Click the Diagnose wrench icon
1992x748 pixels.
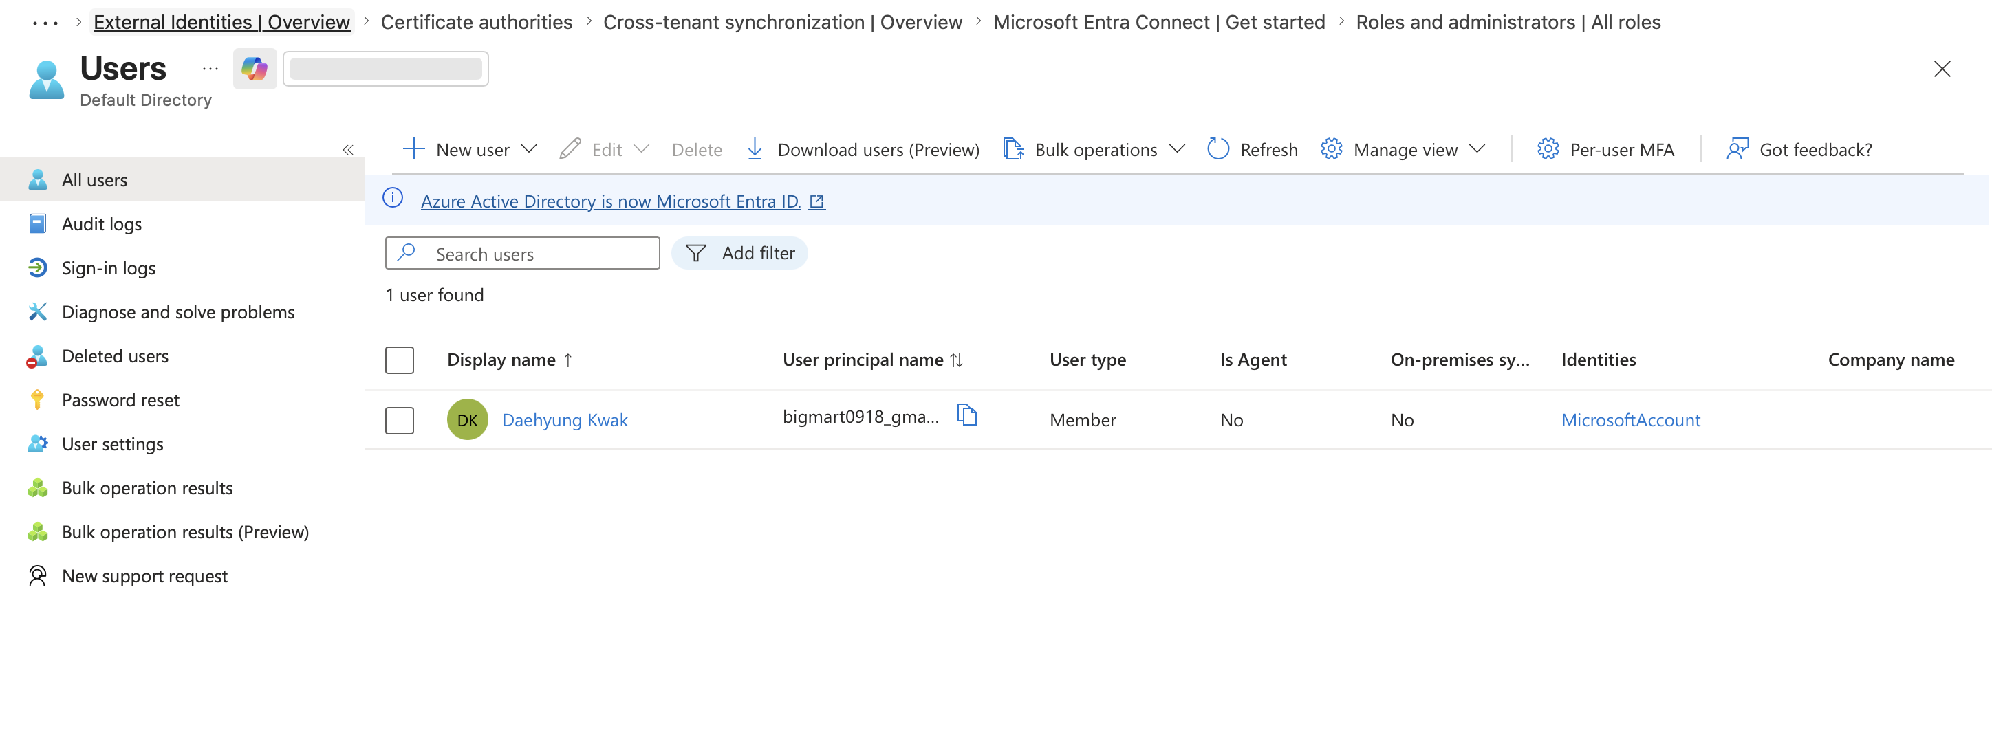pyautogui.click(x=37, y=311)
